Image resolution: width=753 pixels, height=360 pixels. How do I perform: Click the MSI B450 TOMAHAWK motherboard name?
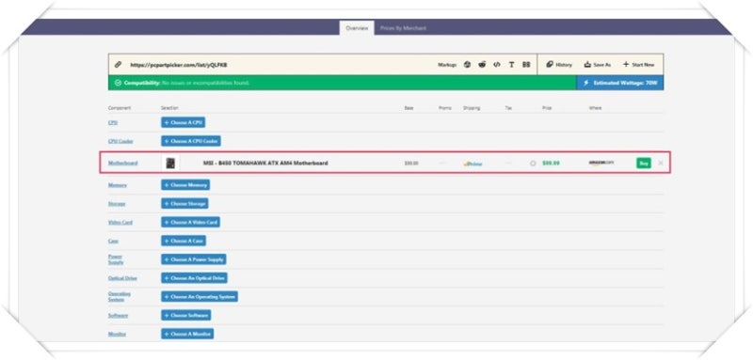click(265, 163)
